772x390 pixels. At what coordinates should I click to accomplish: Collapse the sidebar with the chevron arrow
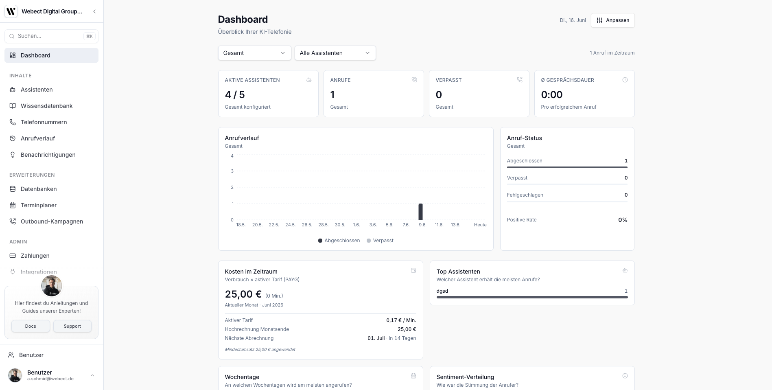click(94, 11)
